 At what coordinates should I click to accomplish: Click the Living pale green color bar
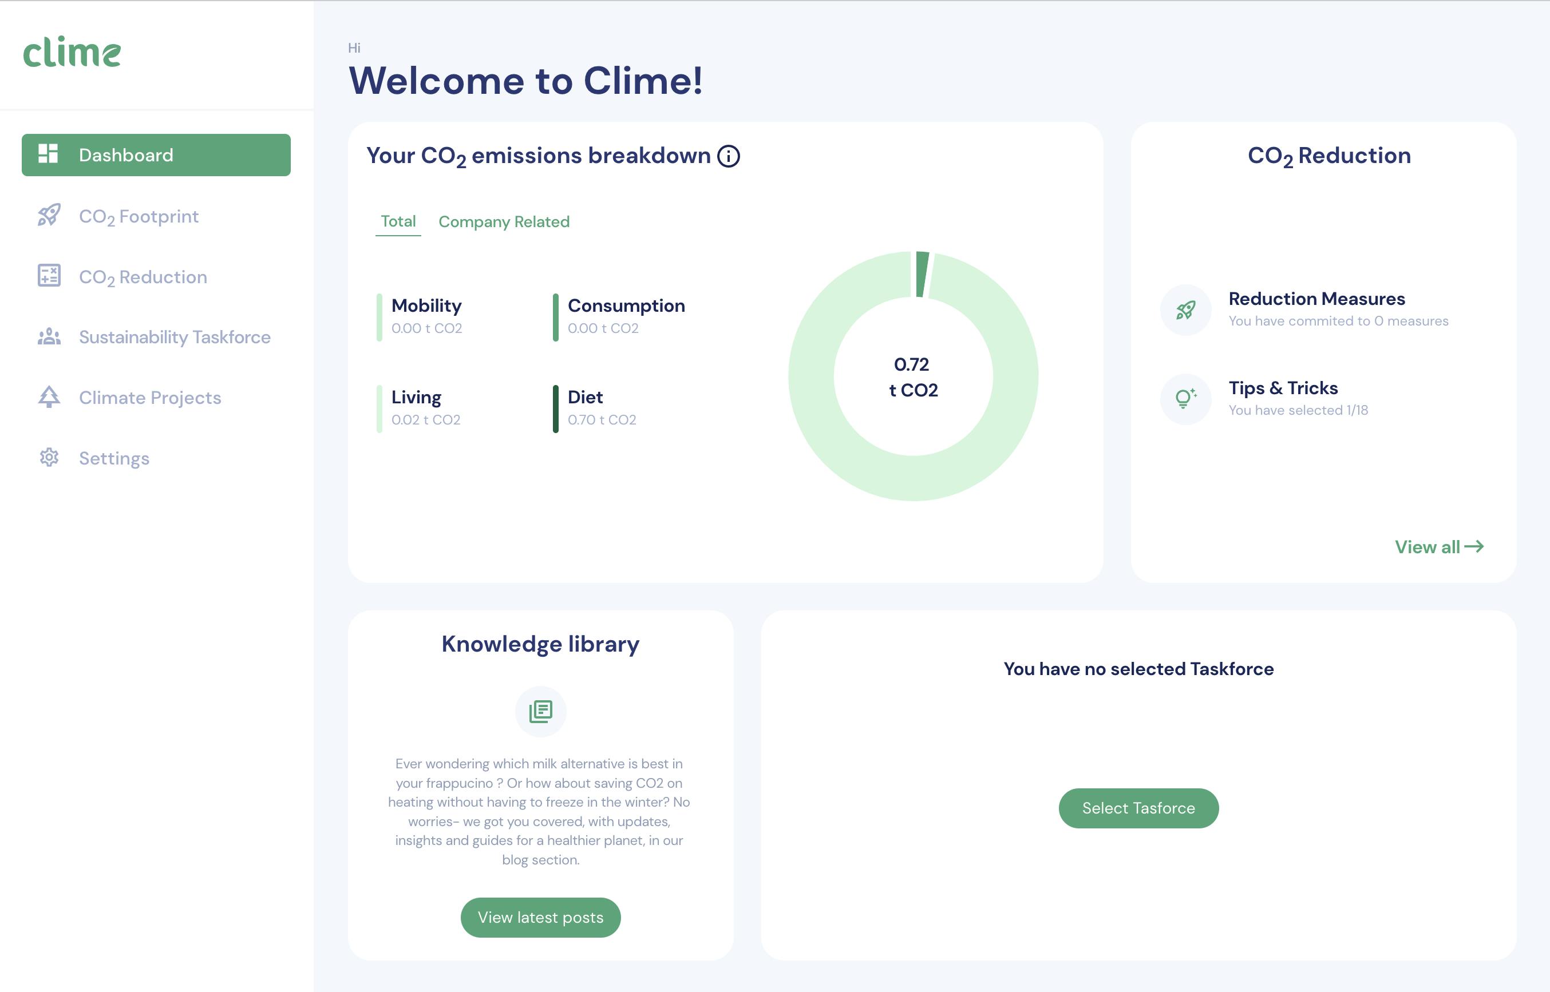tap(379, 409)
